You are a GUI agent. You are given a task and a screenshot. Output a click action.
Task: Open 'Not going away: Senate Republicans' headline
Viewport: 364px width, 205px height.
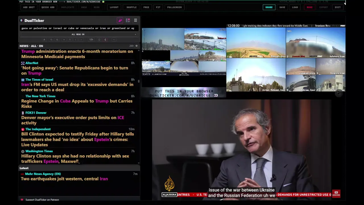[75, 71]
